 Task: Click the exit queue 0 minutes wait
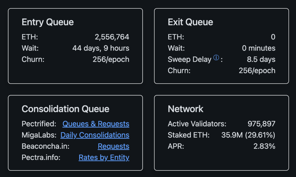coord(258,48)
